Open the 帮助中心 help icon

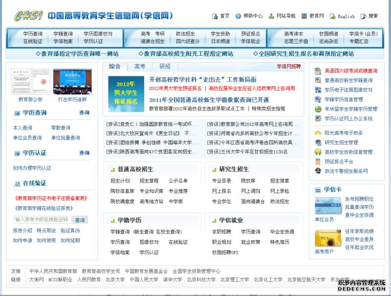238,16
